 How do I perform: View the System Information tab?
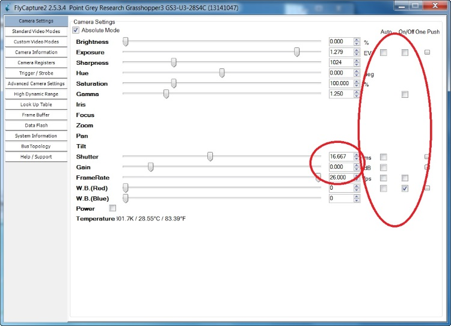click(36, 136)
